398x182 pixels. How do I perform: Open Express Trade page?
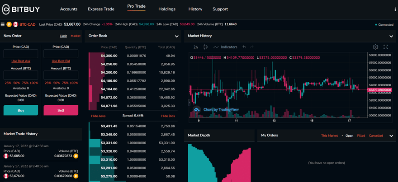[101, 9]
